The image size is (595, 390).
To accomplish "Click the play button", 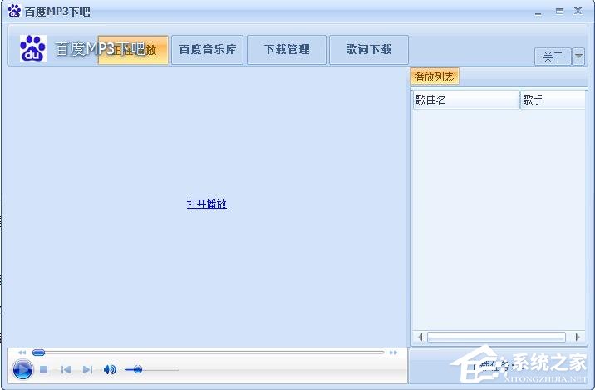I will (22, 369).
